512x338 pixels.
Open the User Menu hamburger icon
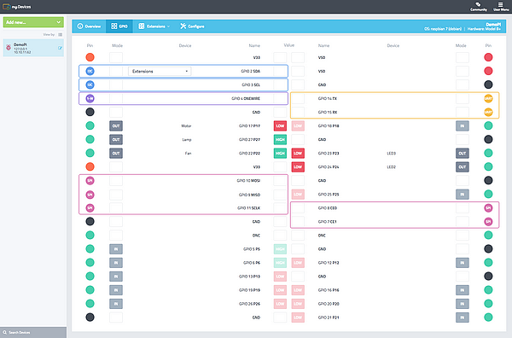tap(501, 4)
